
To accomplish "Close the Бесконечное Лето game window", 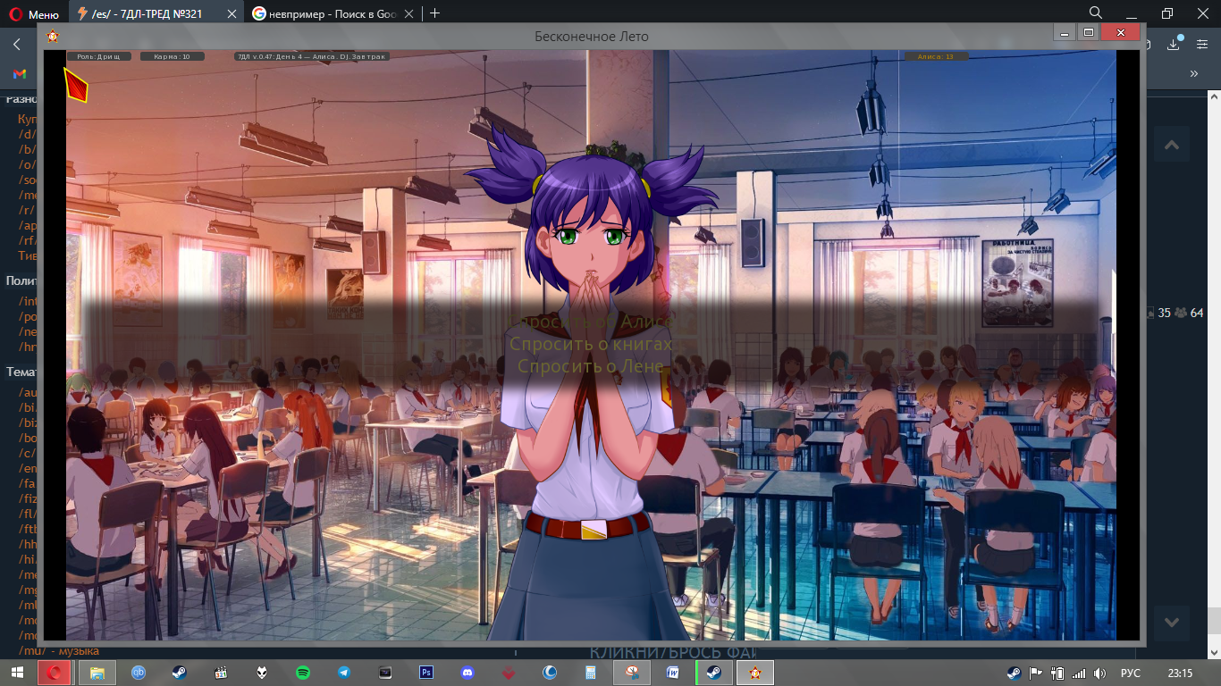I will 1121,33.
